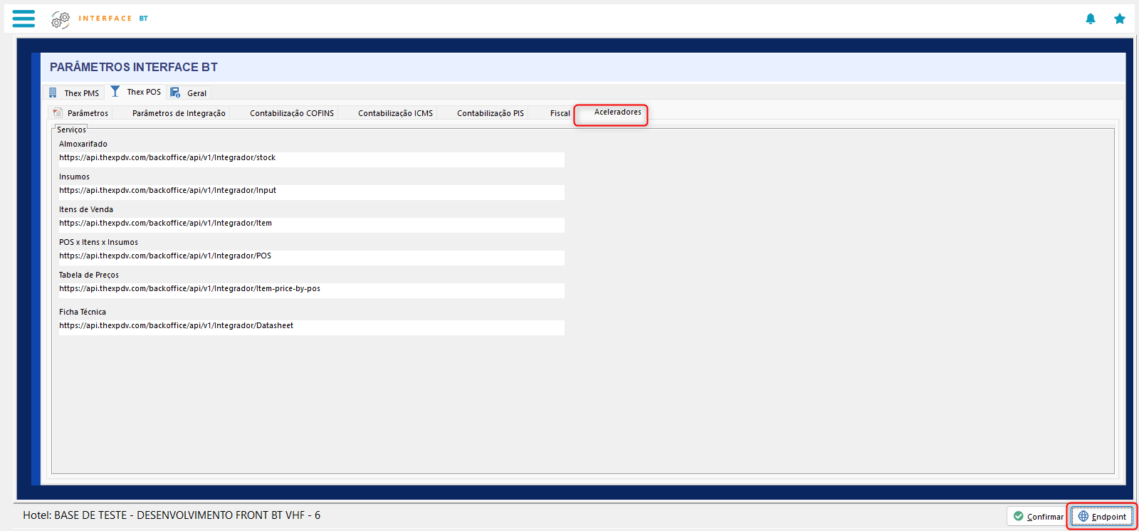
Task: Select the Aceleradores tab
Action: pyautogui.click(x=617, y=112)
